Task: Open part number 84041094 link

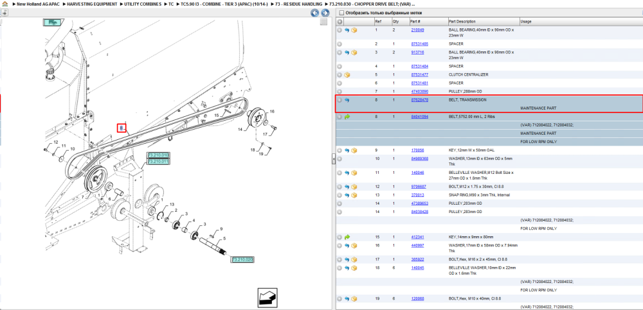Action: tap(419, 117)
